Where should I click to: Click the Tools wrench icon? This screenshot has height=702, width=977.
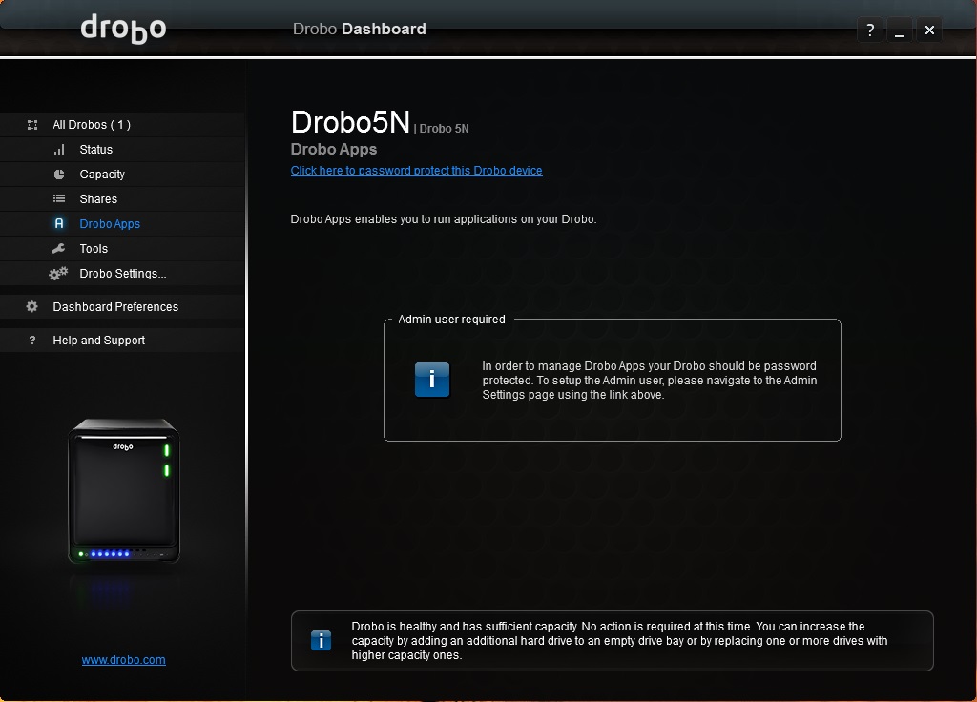tap(58, 249)
